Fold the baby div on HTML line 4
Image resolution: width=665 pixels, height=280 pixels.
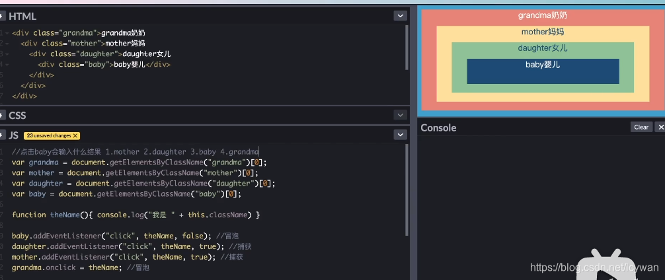click(7, 65)
